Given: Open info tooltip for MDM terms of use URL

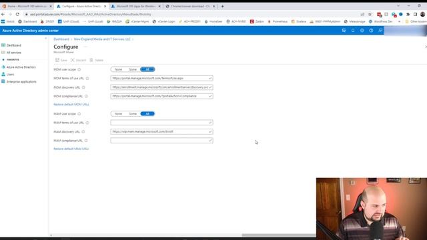Looking at the screenshot, I should click(x=87, y=79).
